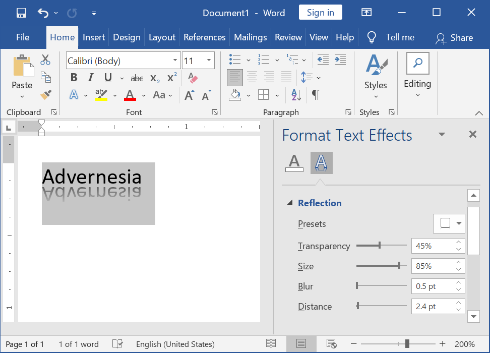Click the Save icon in title bar

point(21,13)
